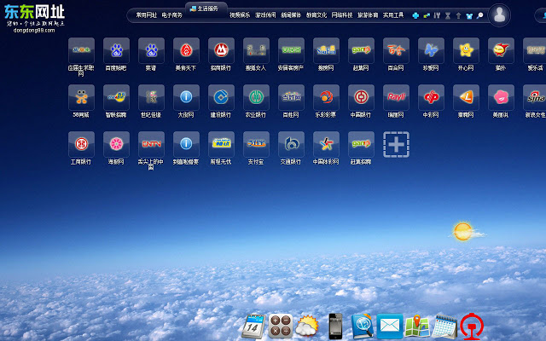
Task: Open the 中彩网 lottery shortcut
Action: [431, 97]
